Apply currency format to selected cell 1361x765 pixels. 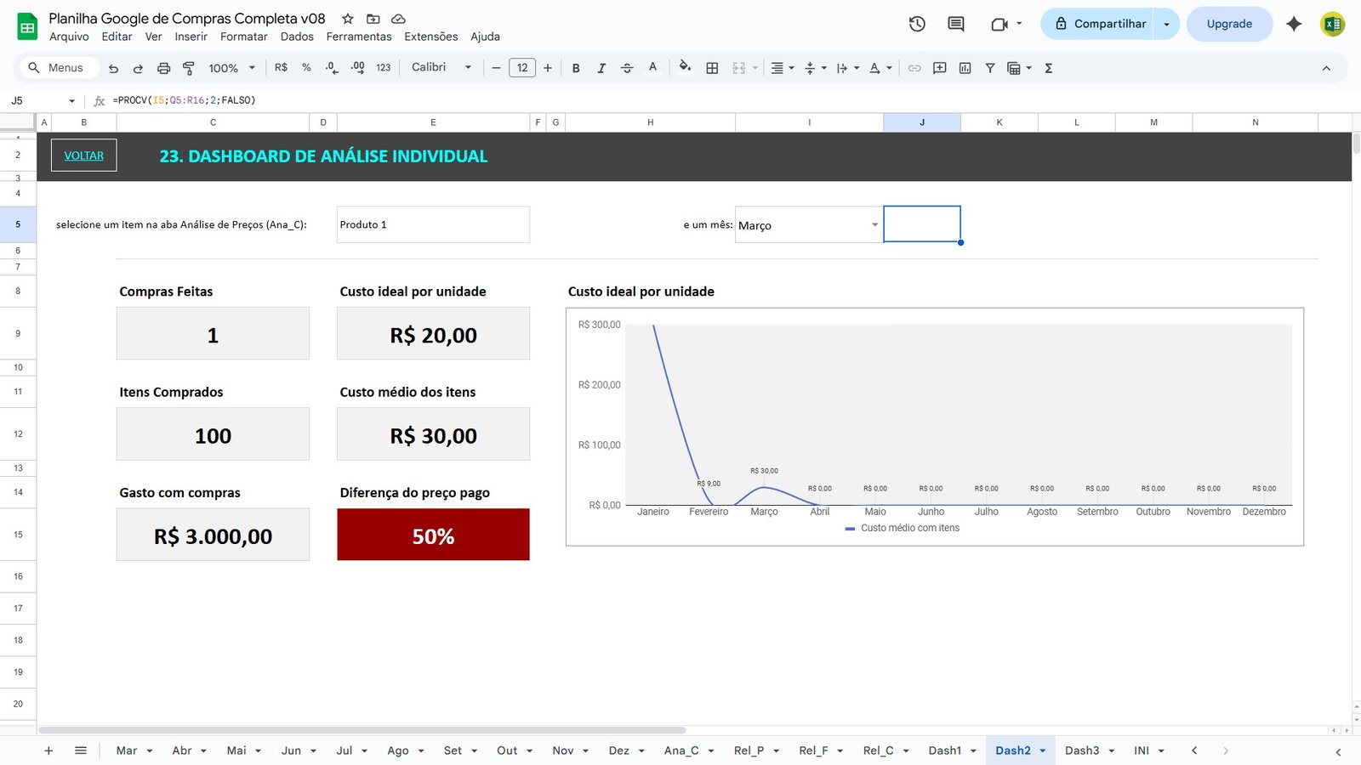pyautogui.click(x=282, y=67)
